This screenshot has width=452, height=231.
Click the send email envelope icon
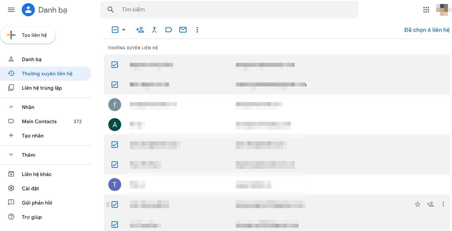[x=183, y=30]
